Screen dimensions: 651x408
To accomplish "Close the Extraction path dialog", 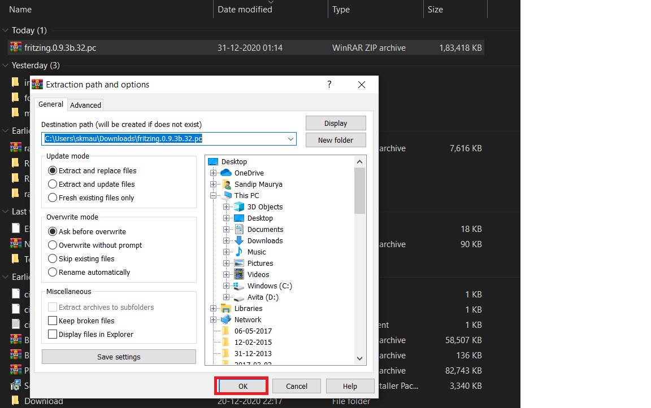I will [362, 85].
